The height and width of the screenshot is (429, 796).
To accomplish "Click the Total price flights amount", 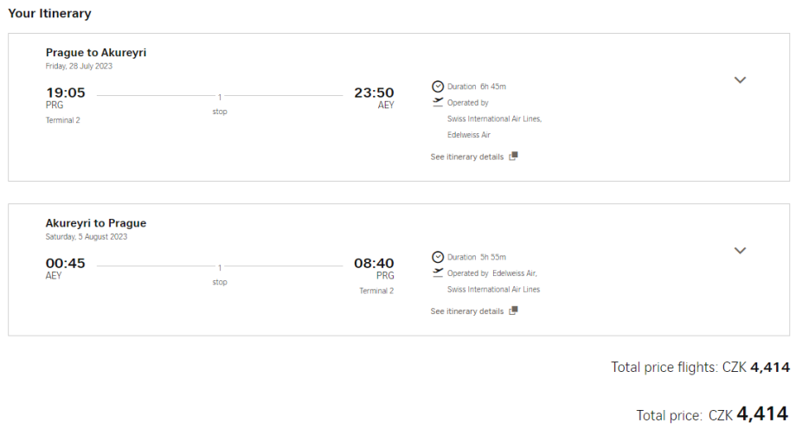I will point(769,368).
